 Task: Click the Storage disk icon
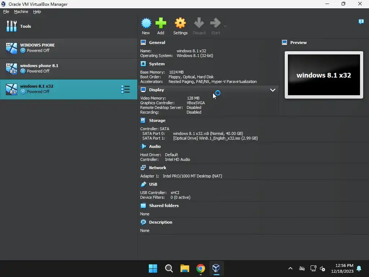[x=143, y=120]
